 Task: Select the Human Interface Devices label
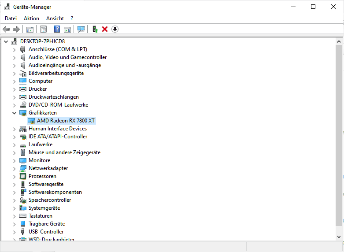tap(58, 129)
